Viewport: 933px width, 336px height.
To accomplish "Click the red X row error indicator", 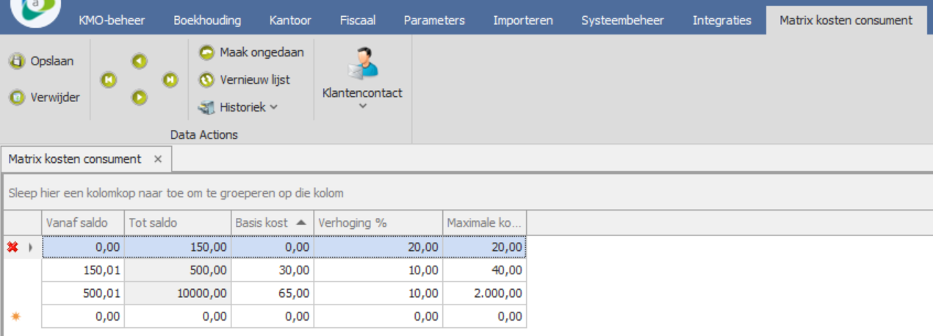I will (x=12, y=247).
